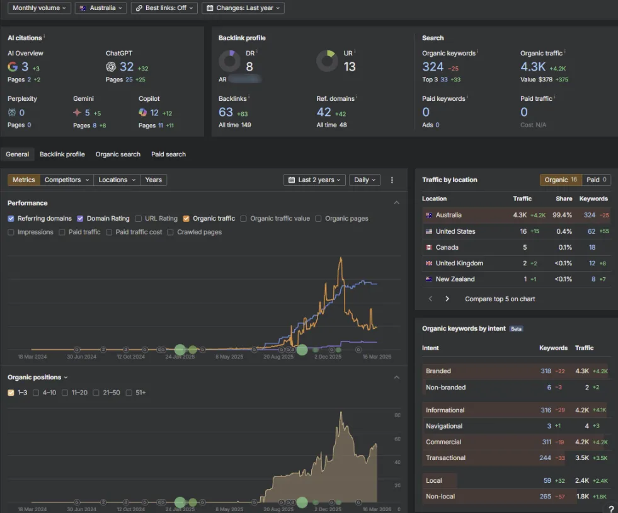This screenshot has height=513, width=618.
Task: Enable the URL Rating checkbox
Action: click(138, 219)
